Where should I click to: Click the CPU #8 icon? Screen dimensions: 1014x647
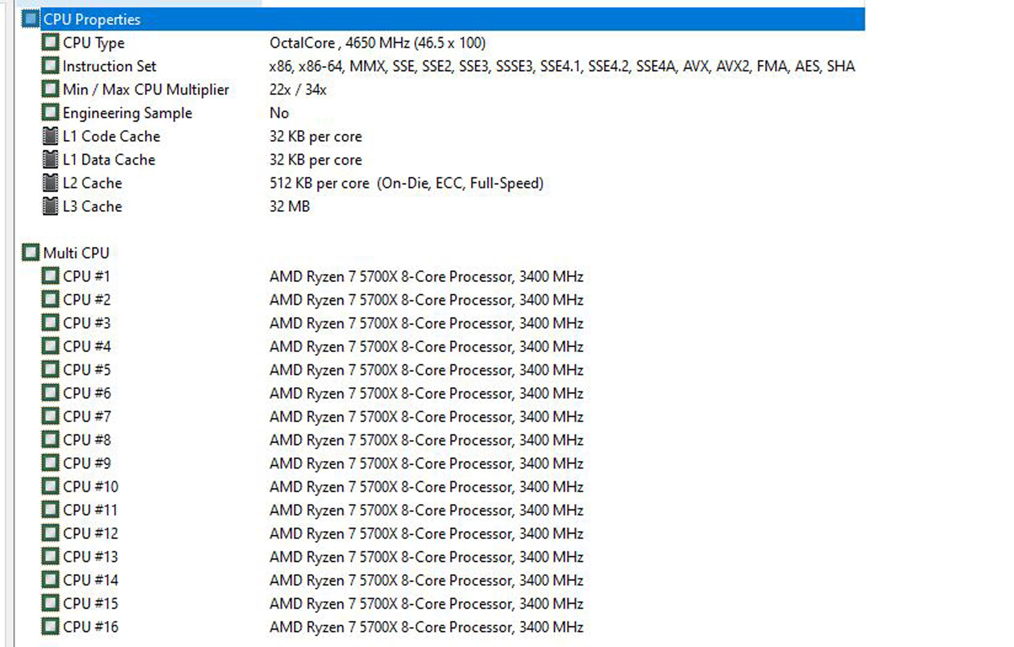tap(50, 440)
